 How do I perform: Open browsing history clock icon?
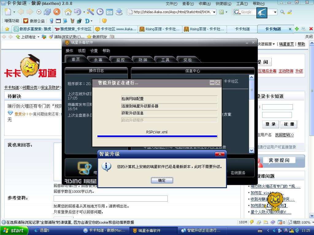[100, 12]
